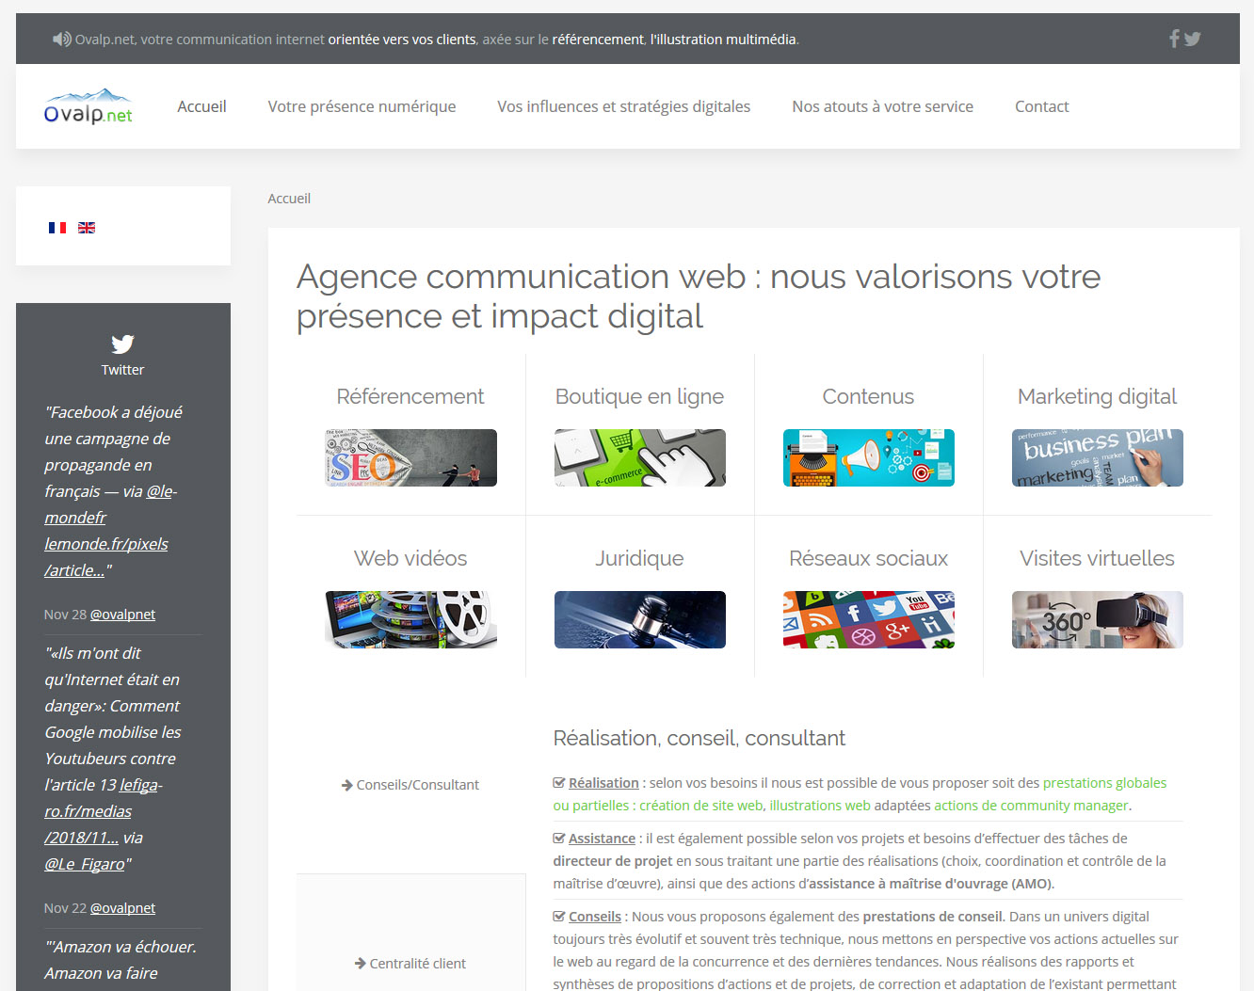The width and height of the screenshot is (1254, 991).
Task: Click the Accueil breadcrumb
Action: click(x=289, y=199)
